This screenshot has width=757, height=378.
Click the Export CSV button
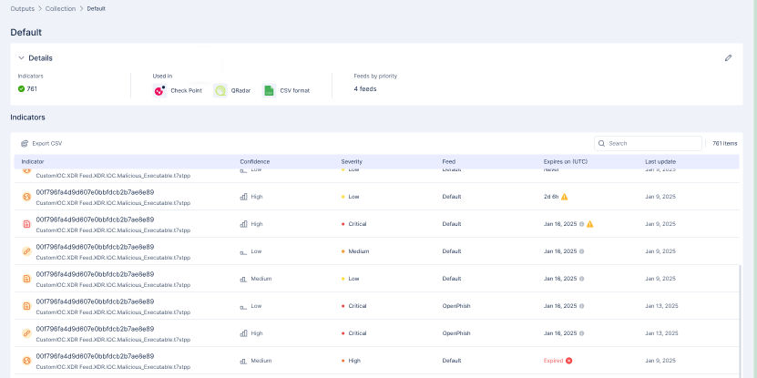coord(42,143)
